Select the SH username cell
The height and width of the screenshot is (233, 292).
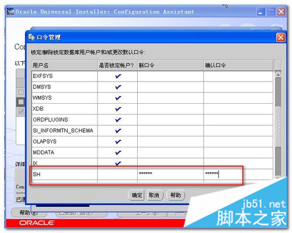64,174
